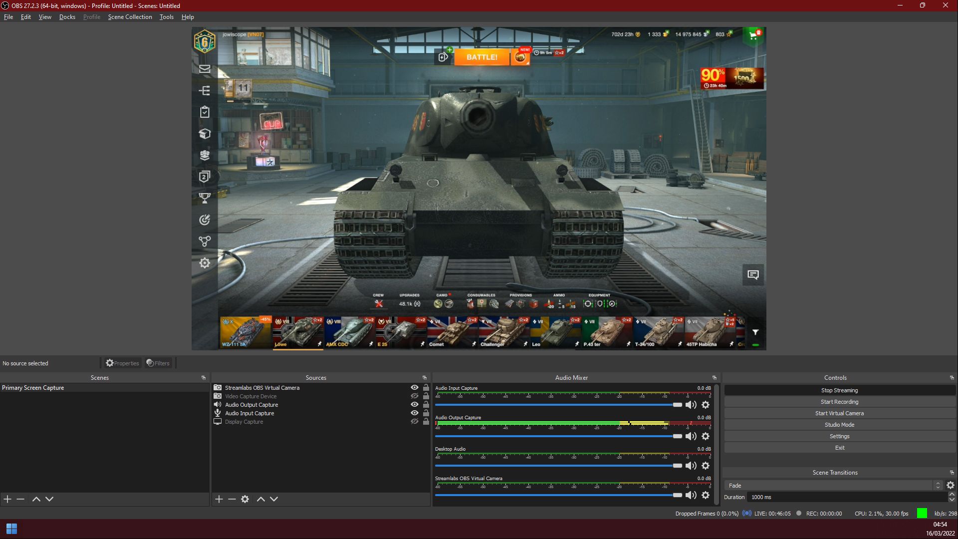Open Audio Input Capture settings gear
Viewport: 958px width, 539px height.
point(706,405)
